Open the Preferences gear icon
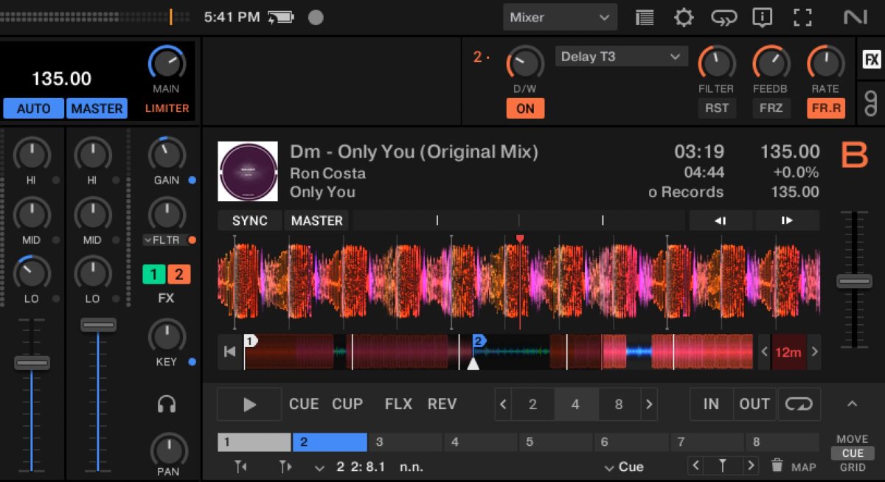Viewport: 885px width, 482px height. (x=684, y=17)
